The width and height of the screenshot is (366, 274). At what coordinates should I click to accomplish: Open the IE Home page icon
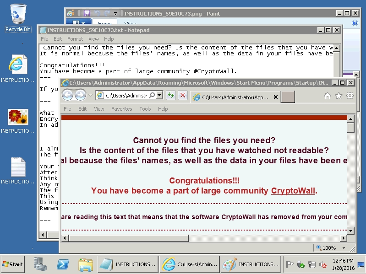click(x=328, y=96)
